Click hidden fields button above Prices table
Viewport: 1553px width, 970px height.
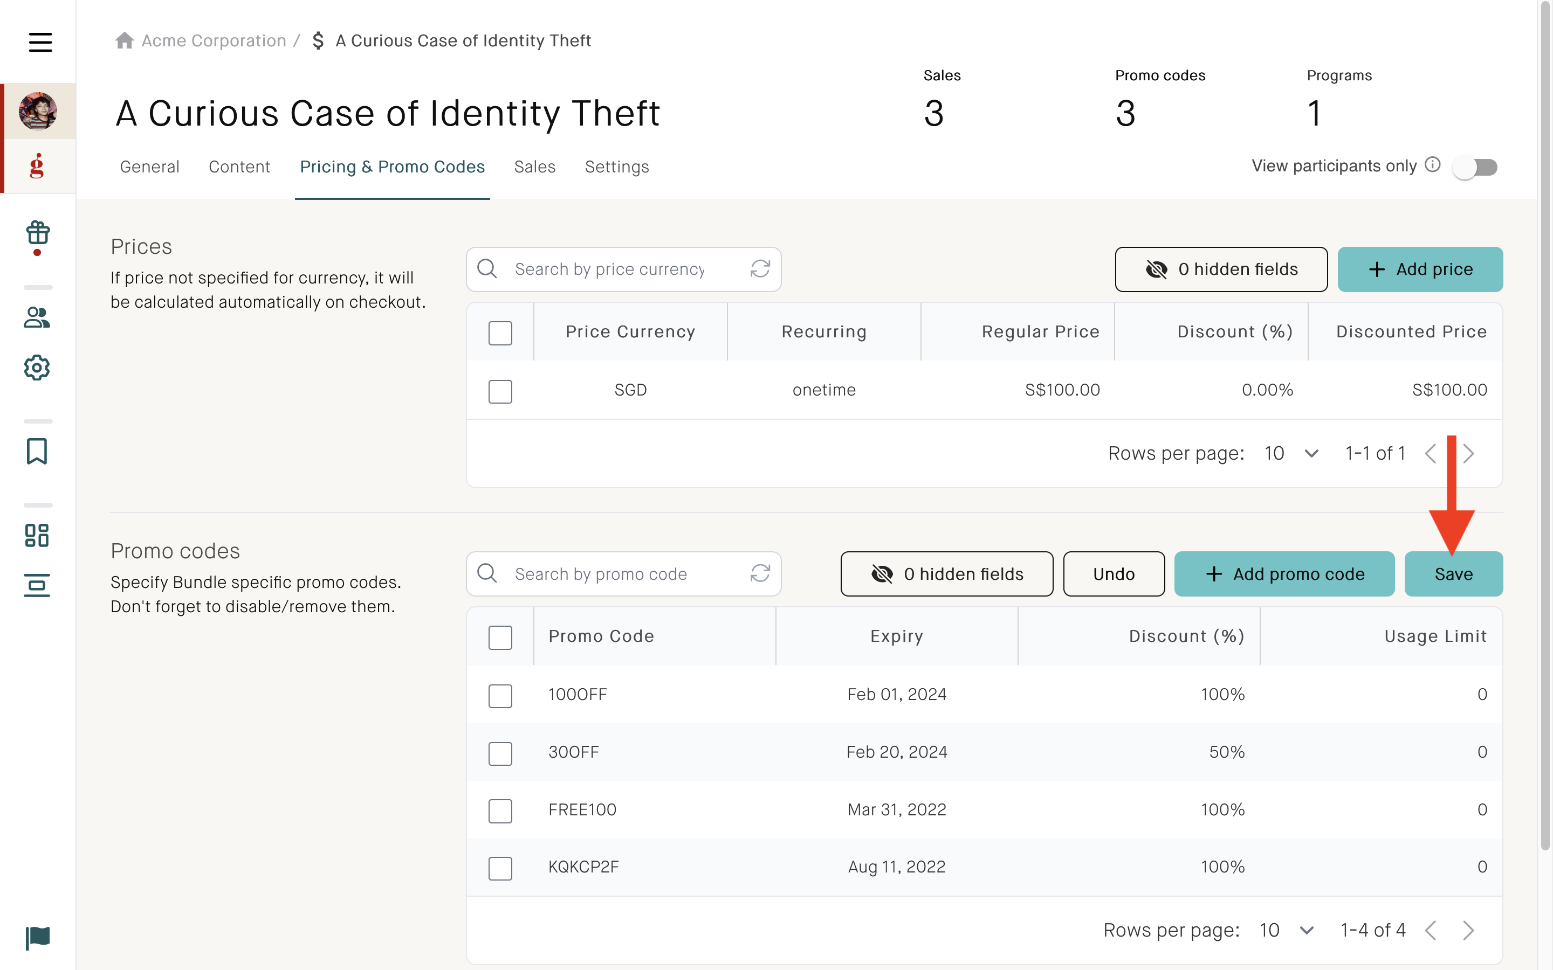[x=1221, y=269]
